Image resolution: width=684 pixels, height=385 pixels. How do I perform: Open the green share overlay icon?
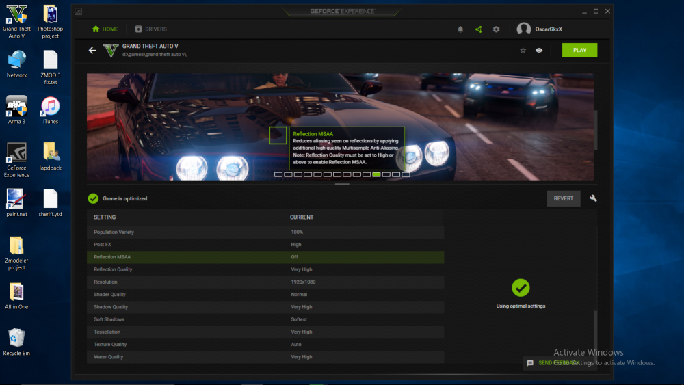click(x=479, y=29)
